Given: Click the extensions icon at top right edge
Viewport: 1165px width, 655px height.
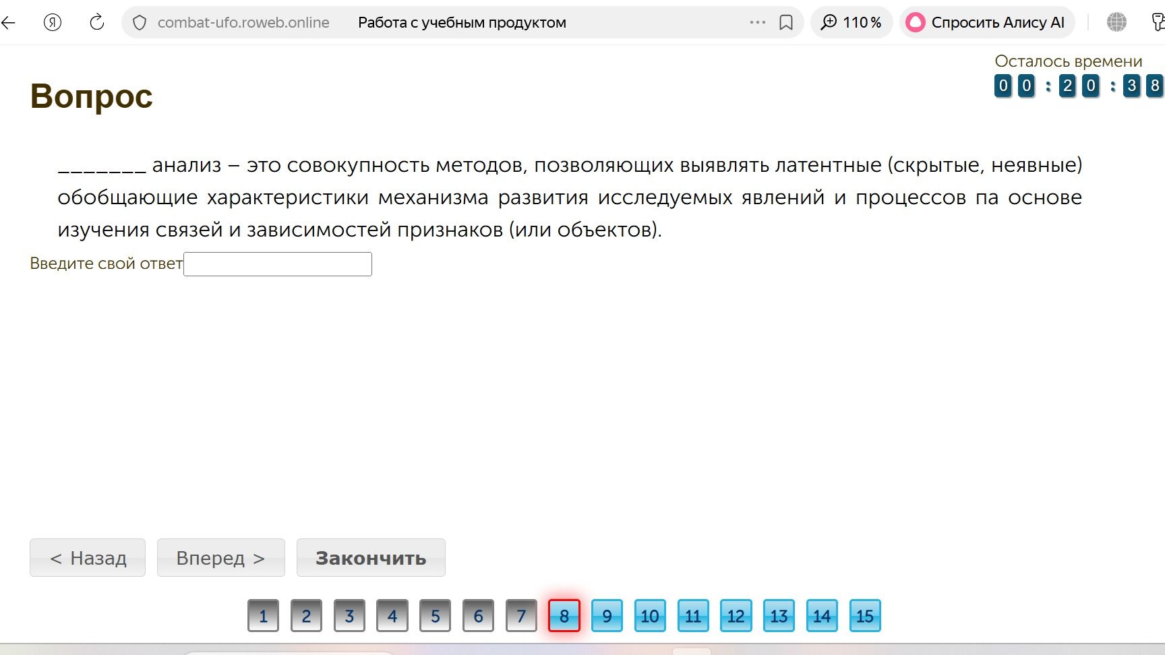Looking at the screenshot, I should 1159,22.
